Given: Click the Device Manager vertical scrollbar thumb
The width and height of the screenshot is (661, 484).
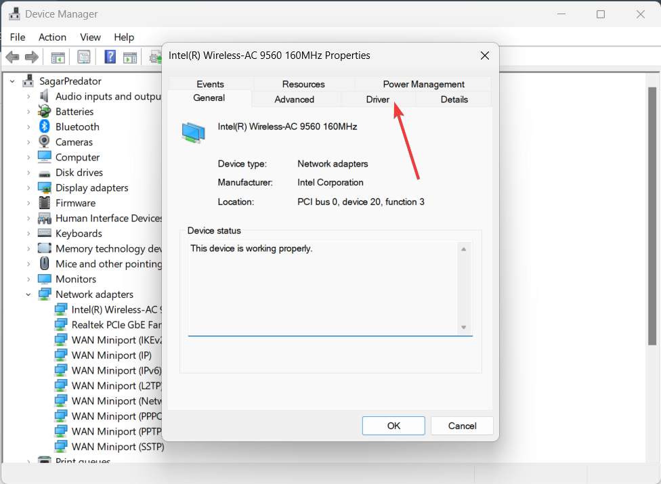Looking at the screenshot, I should (x=652, y=216).
